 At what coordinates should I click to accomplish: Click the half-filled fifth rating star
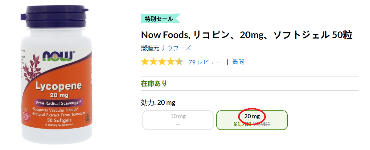pos(179,62)
